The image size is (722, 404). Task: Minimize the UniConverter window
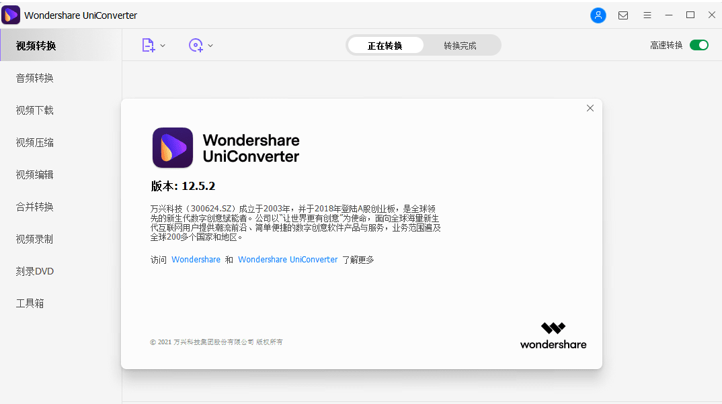pos(669,15)
